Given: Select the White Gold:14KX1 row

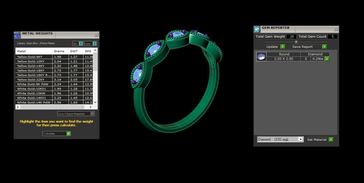Looking at the screenshot, I should (55, 98).
